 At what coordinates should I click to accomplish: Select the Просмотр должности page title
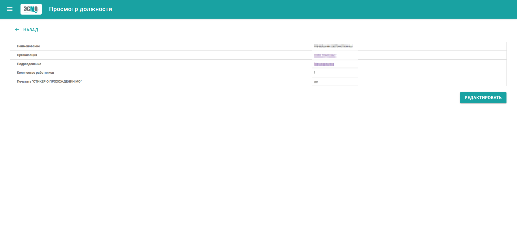pyautogui.click(x=80, y=9)
